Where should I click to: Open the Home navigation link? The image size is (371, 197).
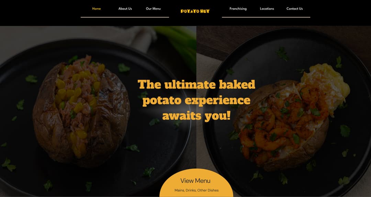[97, 9]
